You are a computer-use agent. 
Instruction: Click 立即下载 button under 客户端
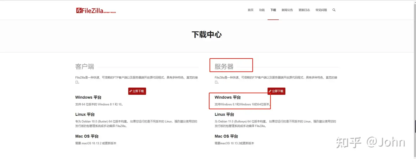pyautogui.click(x=137, y=91)
